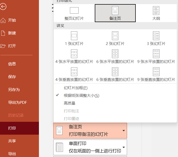Click 导出为PDF in the sidebar

pyautogui.click(x=17, y=103)
